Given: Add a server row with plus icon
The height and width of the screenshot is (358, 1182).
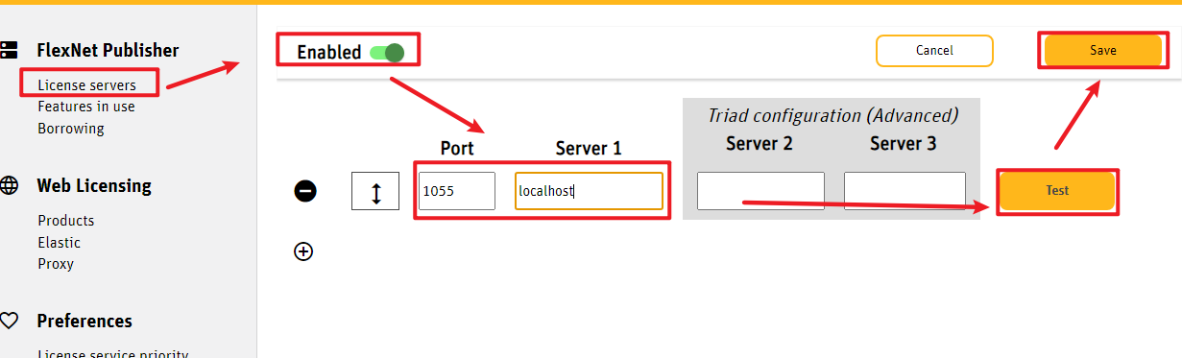Looking at the screenshot, I should click(303, 251).
